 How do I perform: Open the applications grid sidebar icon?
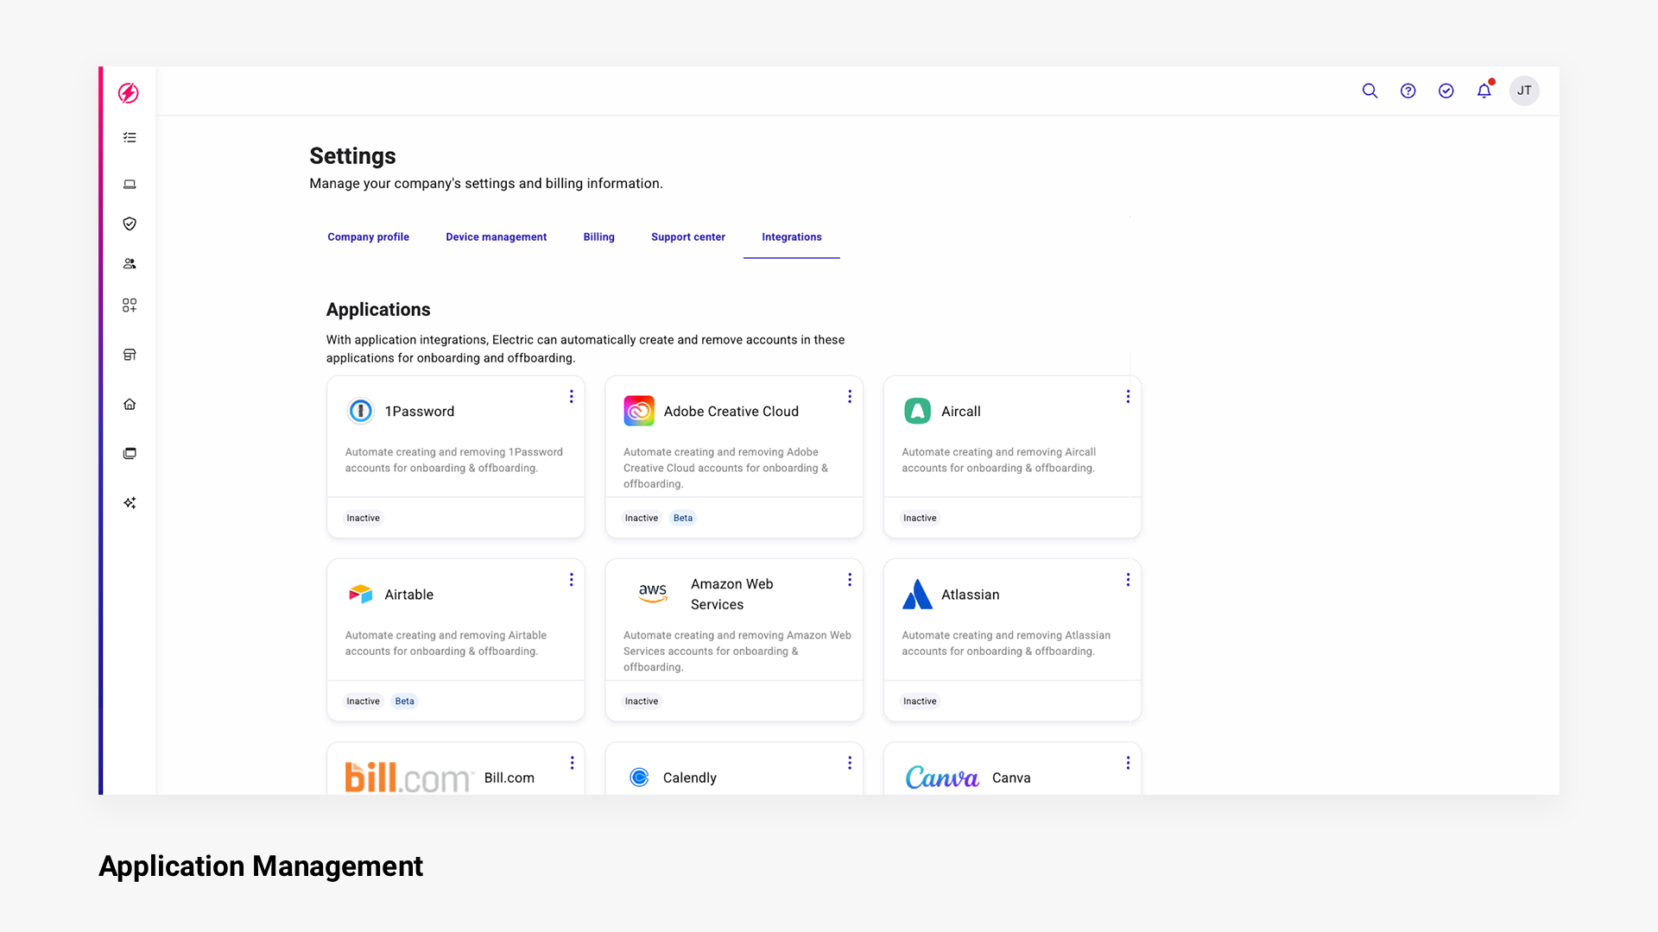[x=130, y=305]
